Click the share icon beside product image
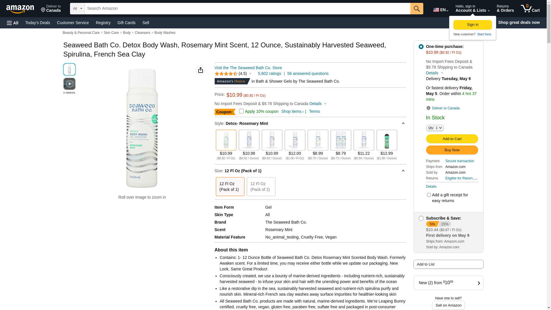551x310 pixels. click(201, 70)
